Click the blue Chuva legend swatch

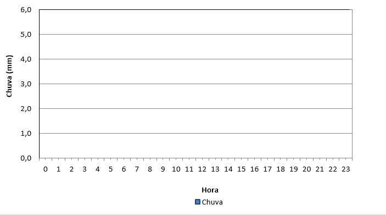tap(198, 202)
